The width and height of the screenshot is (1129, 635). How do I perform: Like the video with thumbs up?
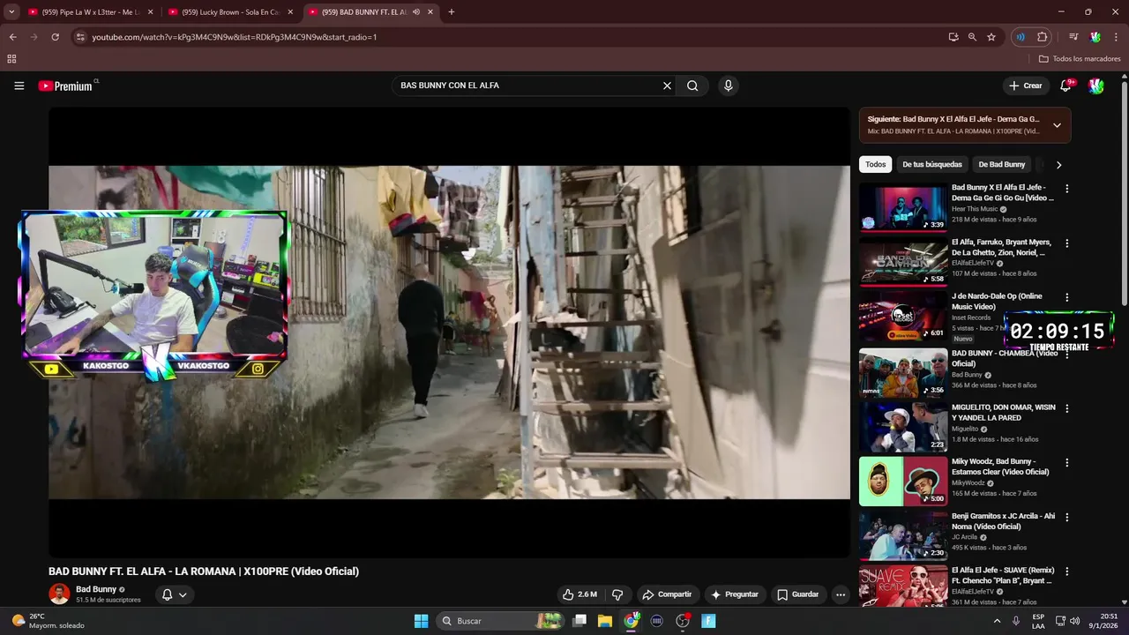pos(579,594)
